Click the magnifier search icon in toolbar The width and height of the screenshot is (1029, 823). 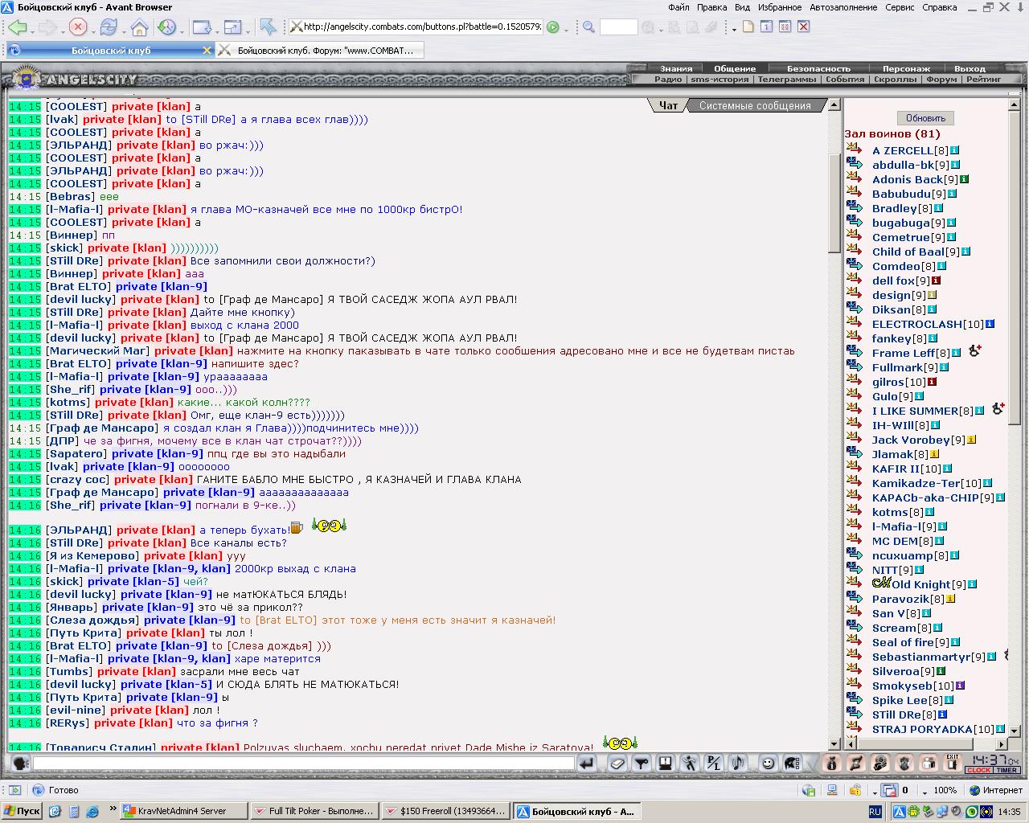[588, 27]
